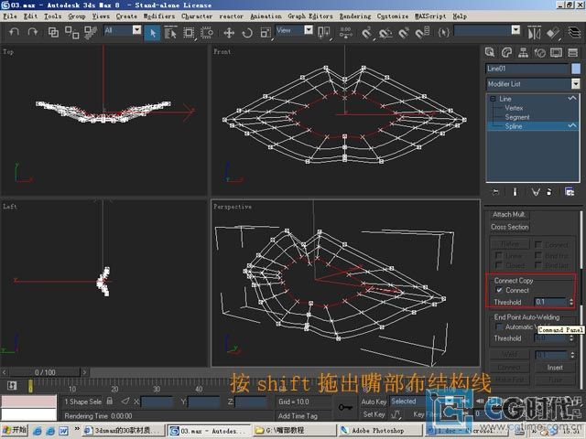This screenshot has height=439, width=586.
Task: Activate Select and Move tool
Action: point(229,33)
